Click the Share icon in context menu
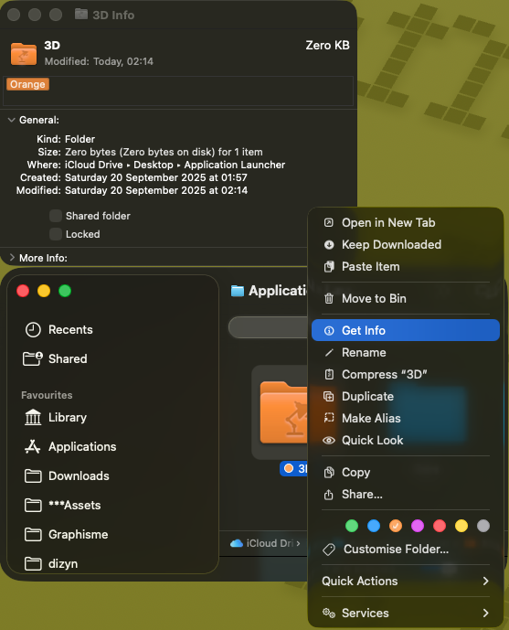This screenshot has width=509, height=630. coord(329,494)
